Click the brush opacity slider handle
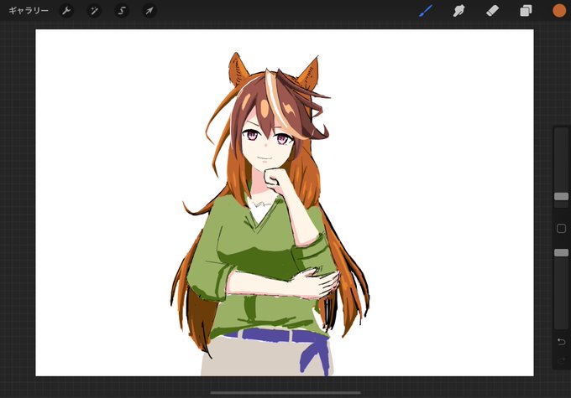The image size is (571, 398). (x=561, y=252)
